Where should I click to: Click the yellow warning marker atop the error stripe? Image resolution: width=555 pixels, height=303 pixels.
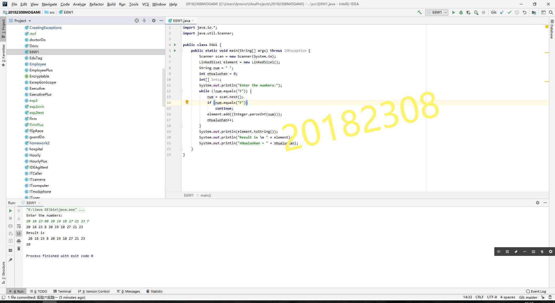point(547,27)
